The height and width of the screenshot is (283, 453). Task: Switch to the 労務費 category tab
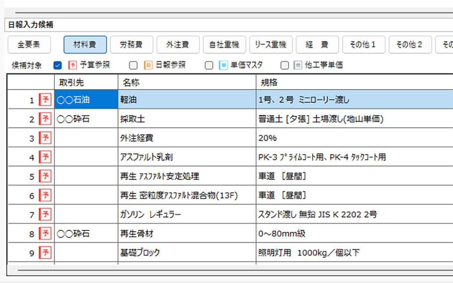131,44
